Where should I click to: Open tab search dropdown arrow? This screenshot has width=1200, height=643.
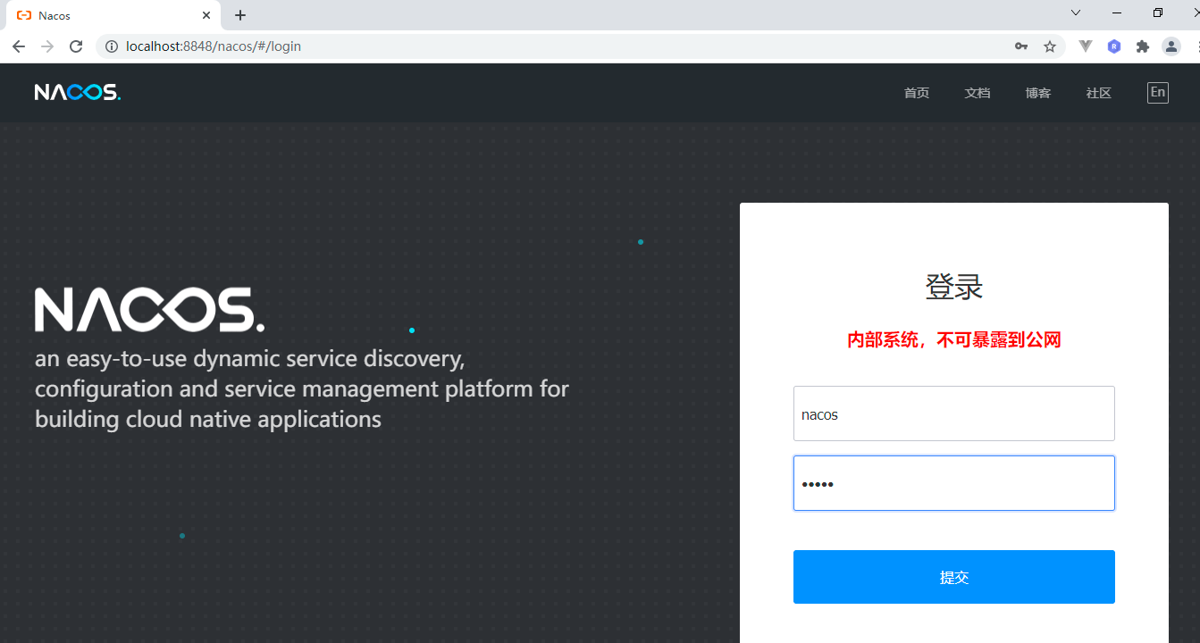point(1076,13)
